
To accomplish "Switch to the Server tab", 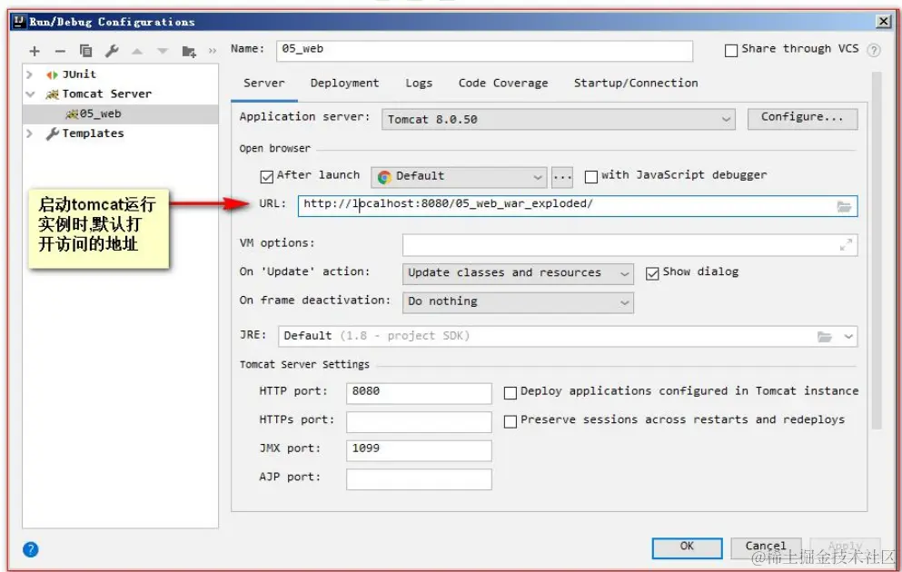I will (x=264, y=84).
